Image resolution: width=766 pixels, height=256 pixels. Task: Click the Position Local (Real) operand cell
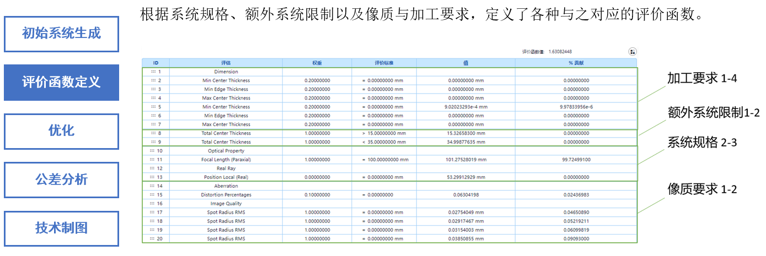226,177
